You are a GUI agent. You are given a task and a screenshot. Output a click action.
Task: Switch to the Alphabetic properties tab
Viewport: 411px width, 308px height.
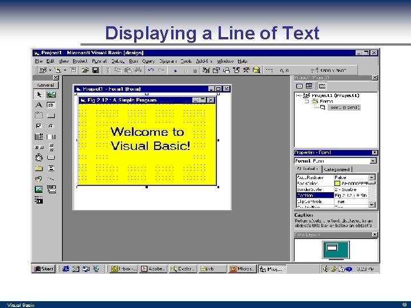[308, 169]
